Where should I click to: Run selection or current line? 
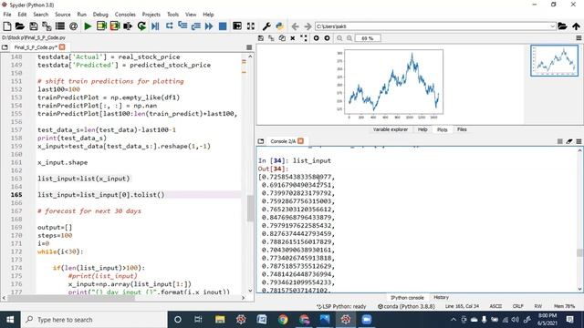point(128,26)
